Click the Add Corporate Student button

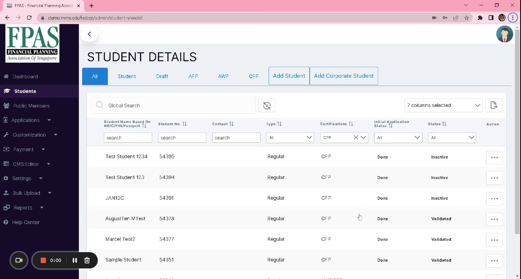(344, 76)
